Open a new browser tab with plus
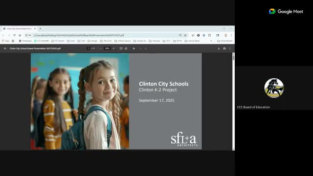 click(40, 29)
